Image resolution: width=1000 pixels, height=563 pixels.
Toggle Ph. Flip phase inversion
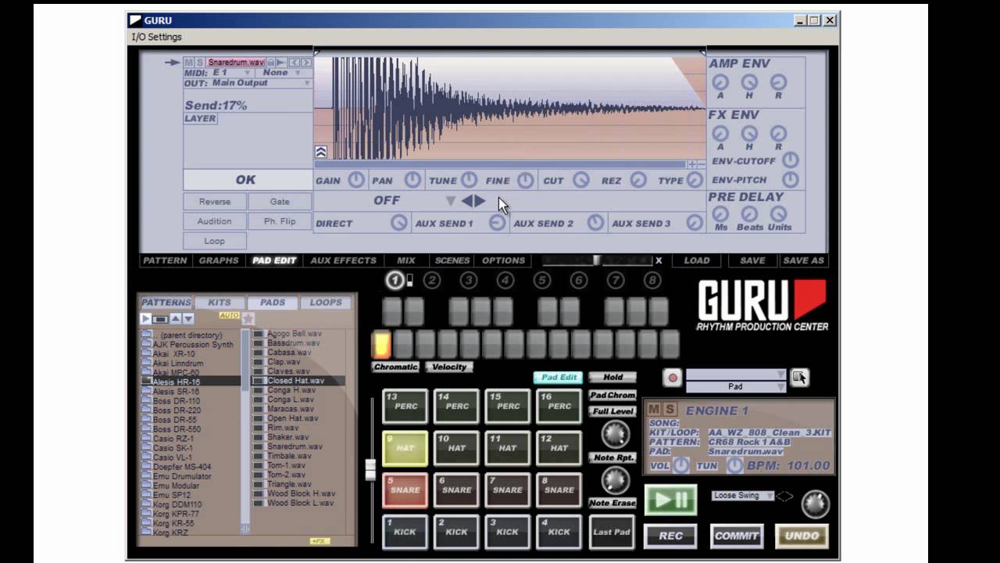280,221
